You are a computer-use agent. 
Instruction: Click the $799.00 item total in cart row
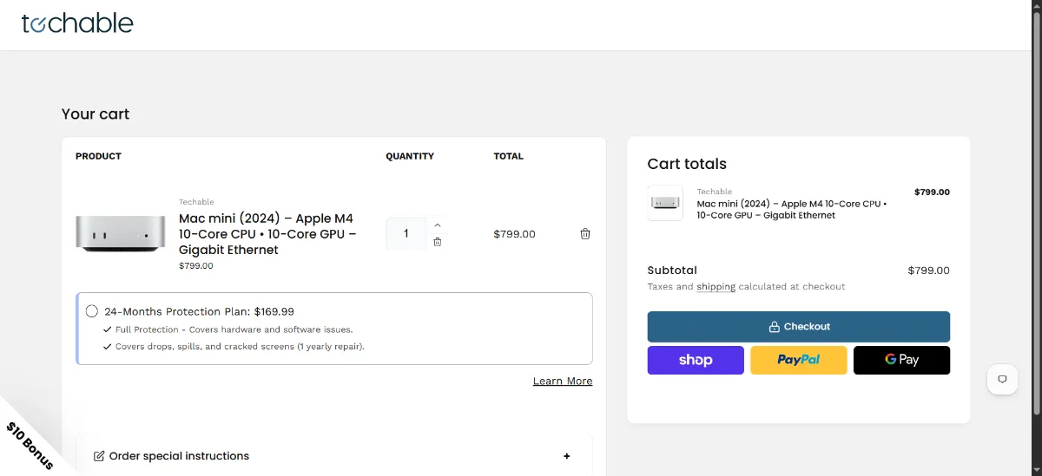tap(514, 234)
